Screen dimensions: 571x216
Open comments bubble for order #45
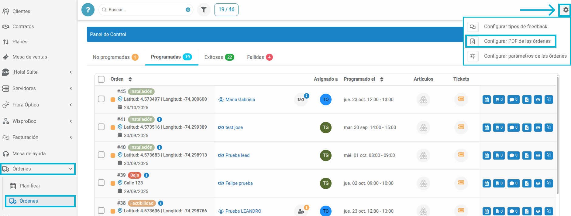click(x=513, y=100)
